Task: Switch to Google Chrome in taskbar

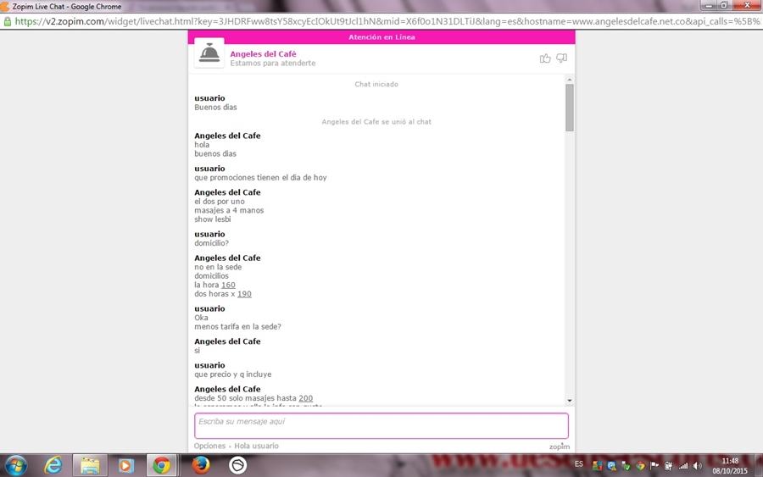Action: (x=161, y=465)
